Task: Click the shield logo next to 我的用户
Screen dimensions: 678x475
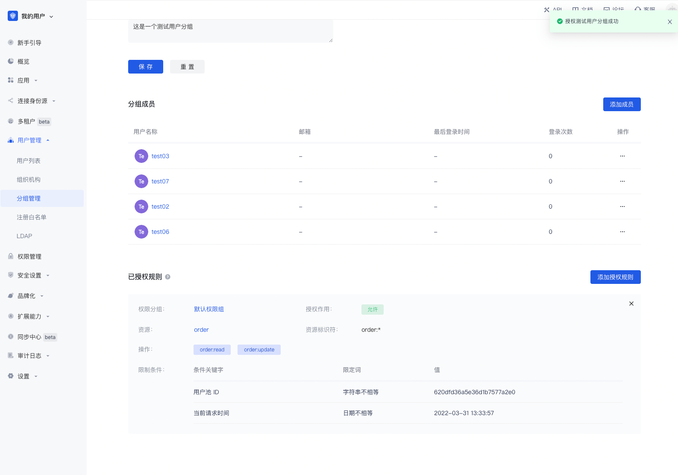Action: 13,16
